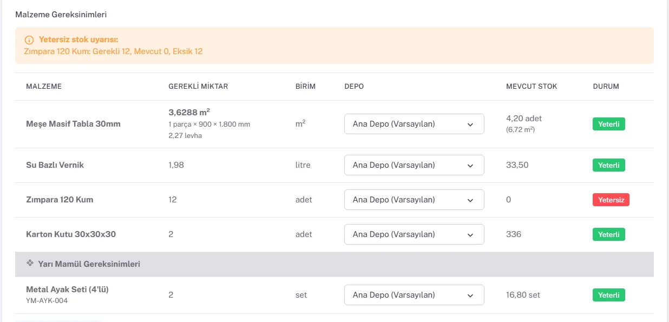
Task: Click the set unit cell
Action: click(301, 295)
